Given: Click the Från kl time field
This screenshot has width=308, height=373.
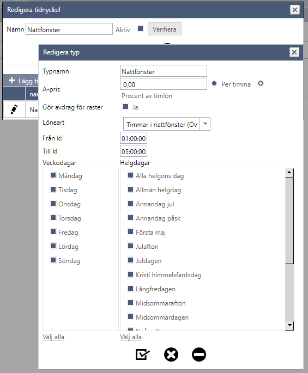Looking at the screenshot, I should pos(134,138).
